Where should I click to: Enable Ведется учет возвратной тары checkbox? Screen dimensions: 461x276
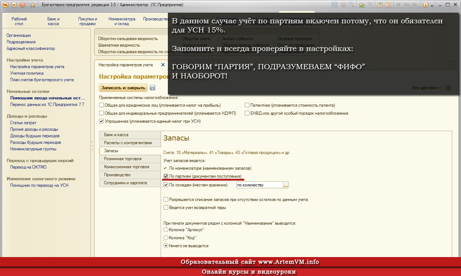pyautogui.click(x=166, y=208)
